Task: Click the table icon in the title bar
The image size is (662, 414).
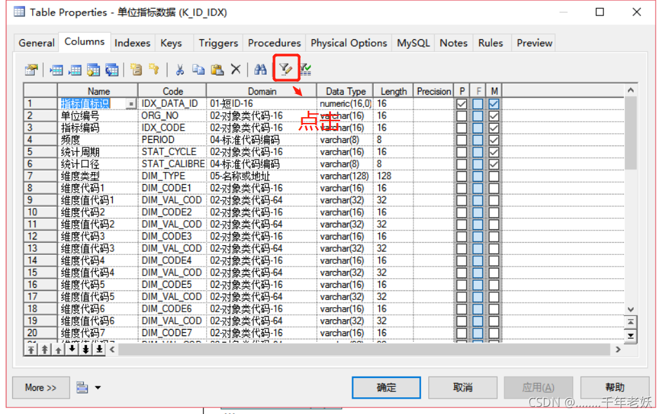Action: [x=19, y=12]
